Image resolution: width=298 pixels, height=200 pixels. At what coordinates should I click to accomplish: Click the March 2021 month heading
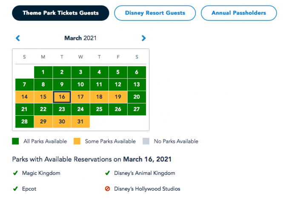pyautogui.click(x=80, y=38)
